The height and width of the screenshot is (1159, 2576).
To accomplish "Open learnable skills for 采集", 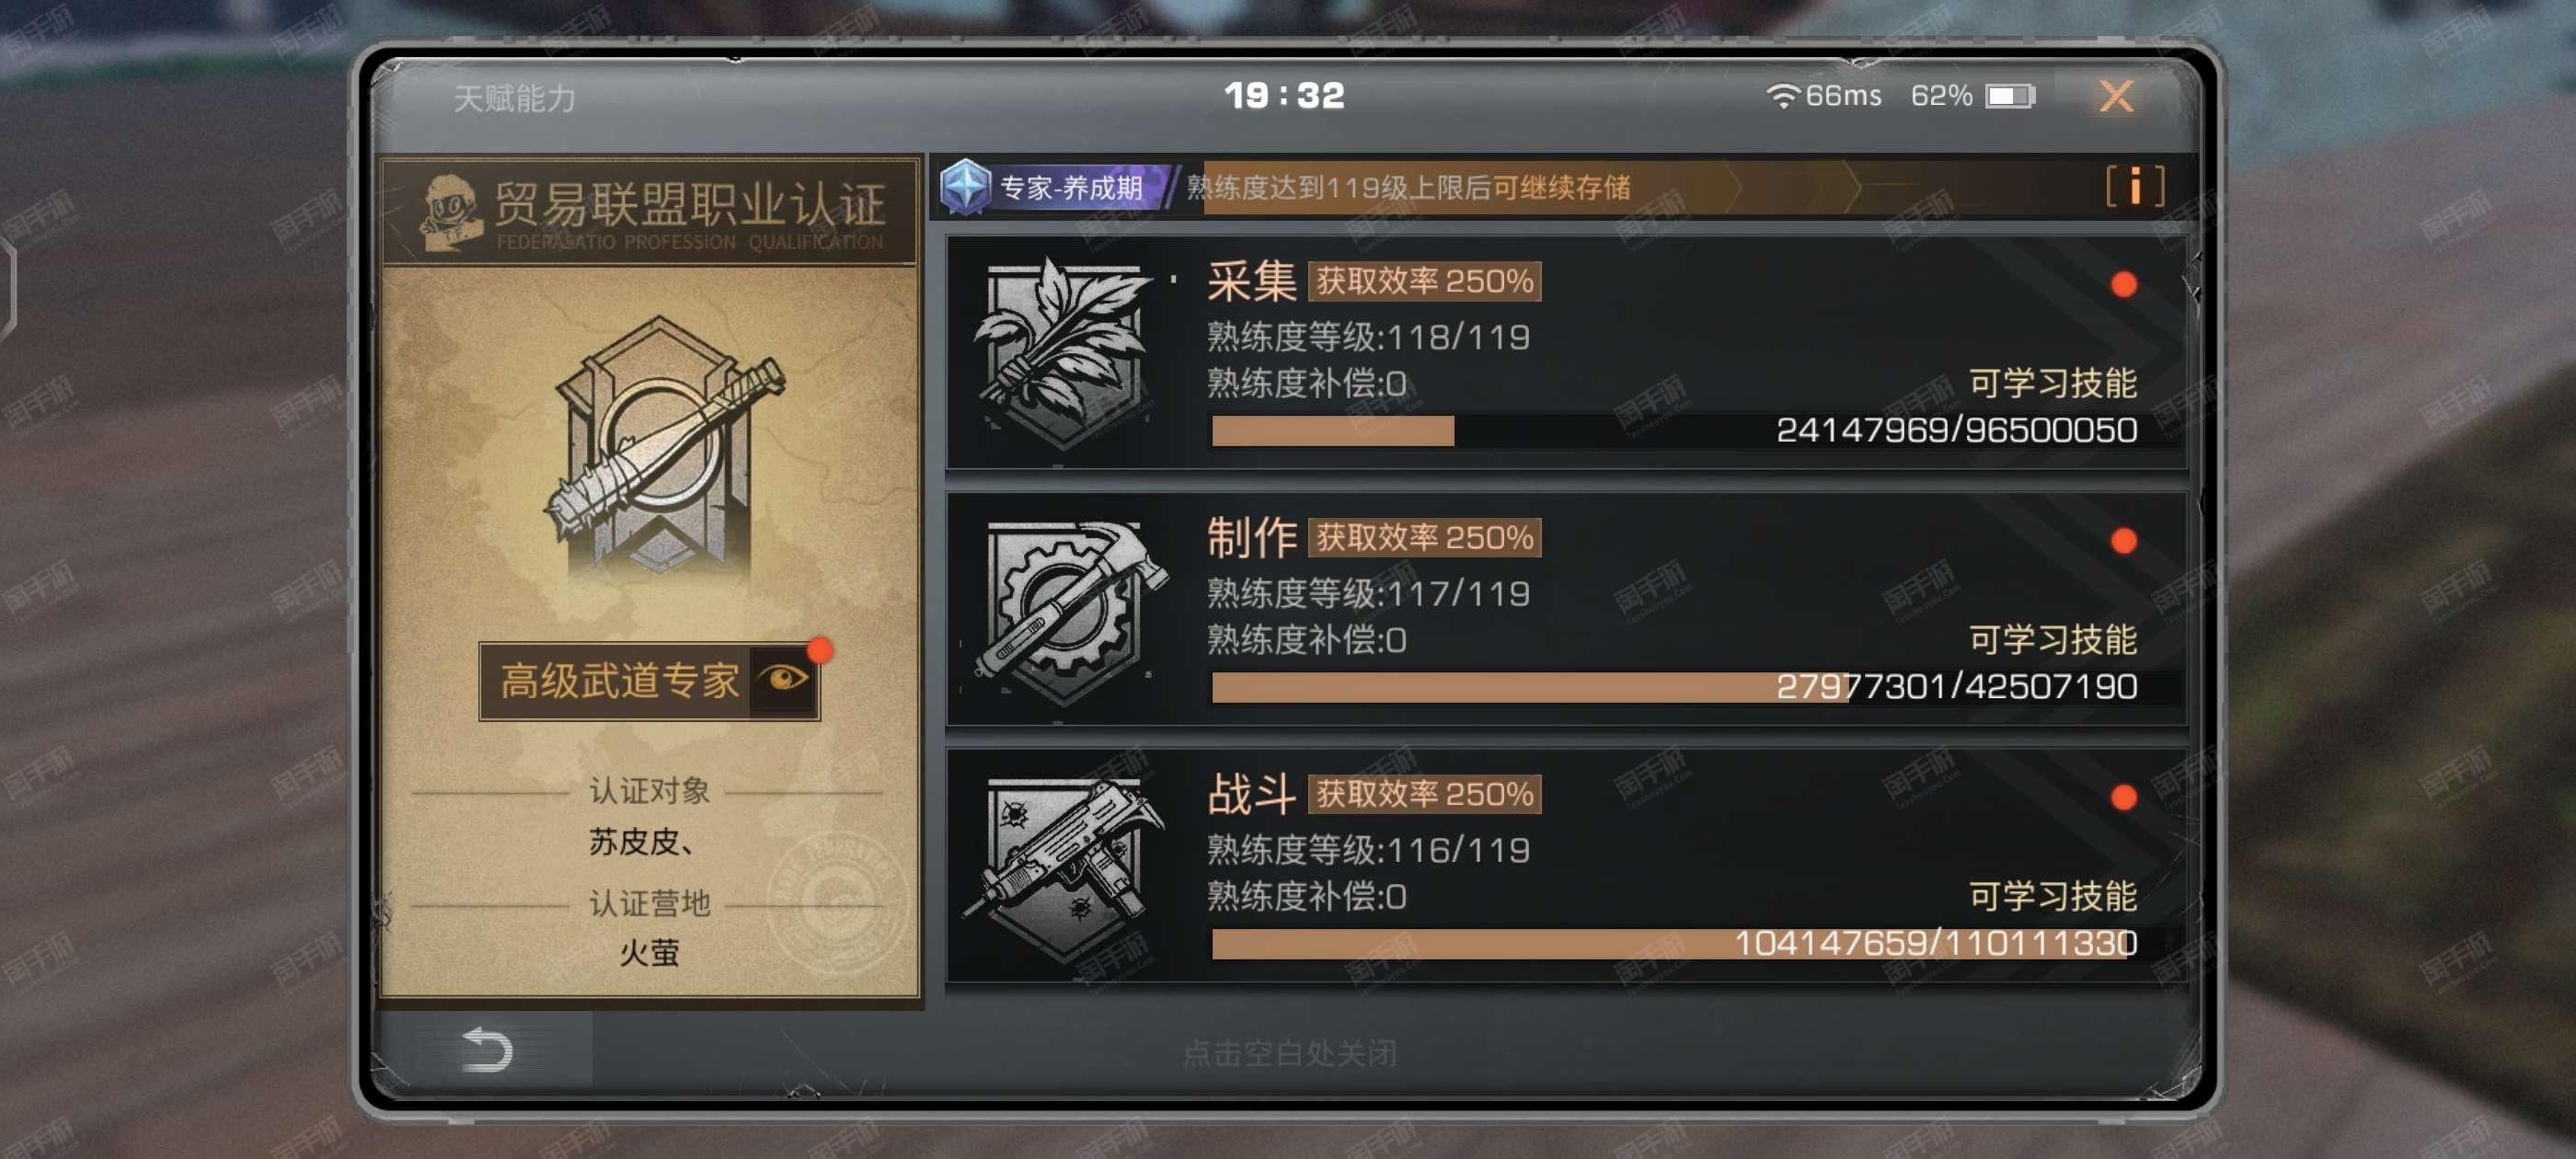I will click(2052, 383).
